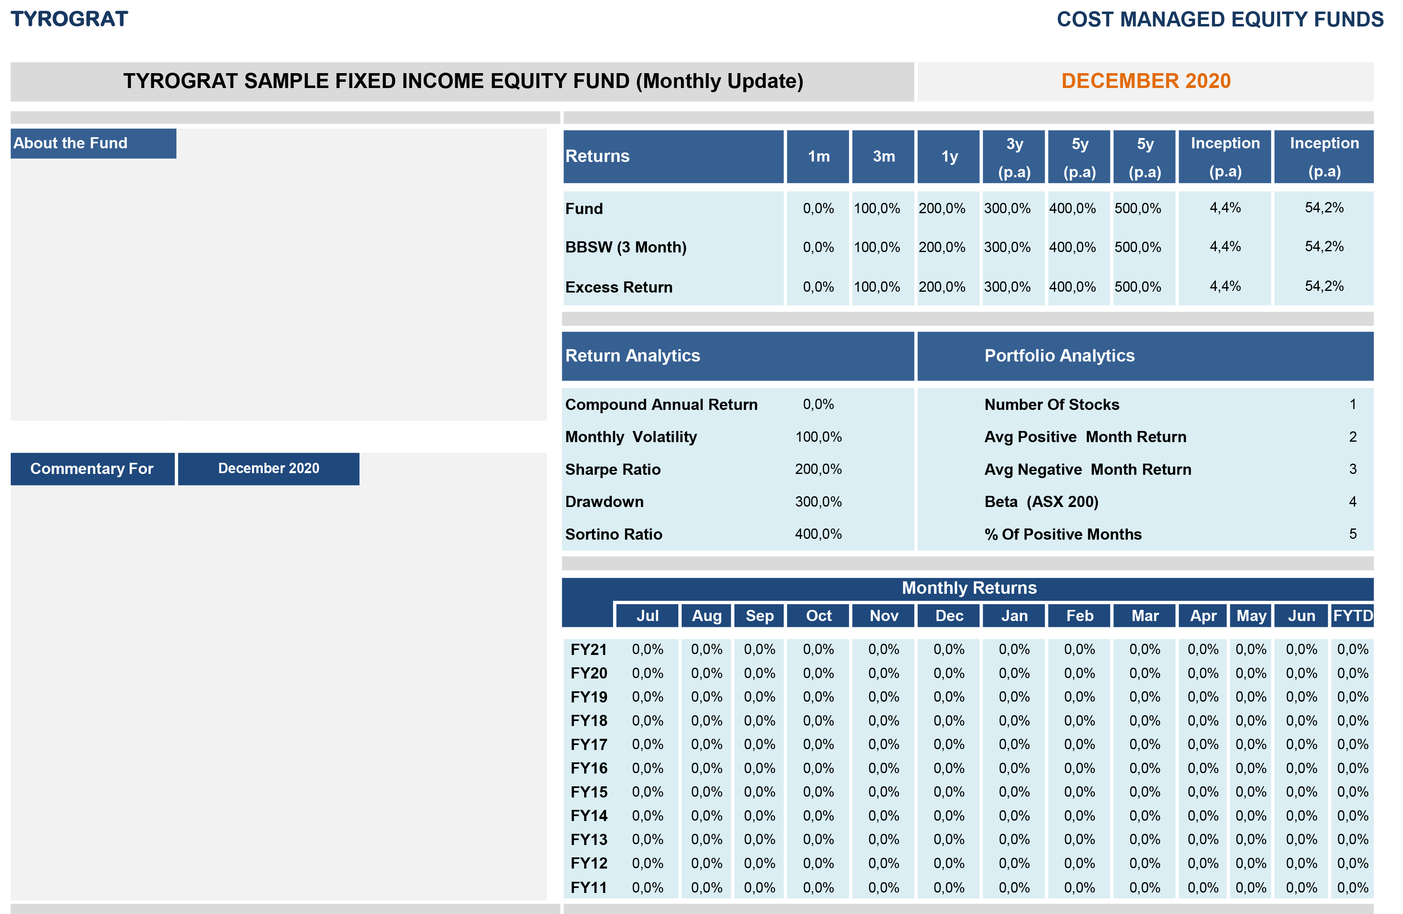Image resolution: width=1403 pixels, height=914 pixels.
Task: Click the Excess Return row label
Action: point(619,287)
